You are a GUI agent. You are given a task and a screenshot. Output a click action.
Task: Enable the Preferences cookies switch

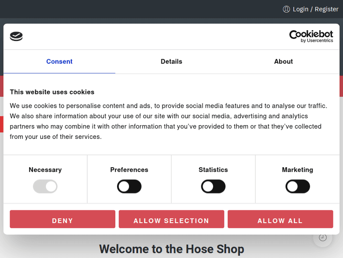(129, 187)
